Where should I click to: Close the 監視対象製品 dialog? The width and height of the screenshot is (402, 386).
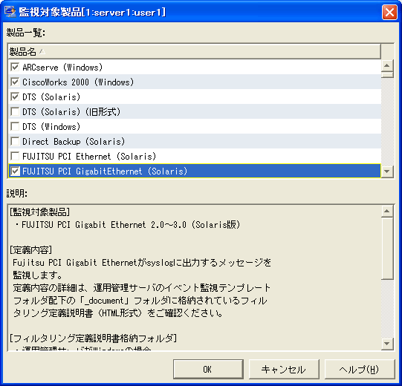tap(389, 12)
